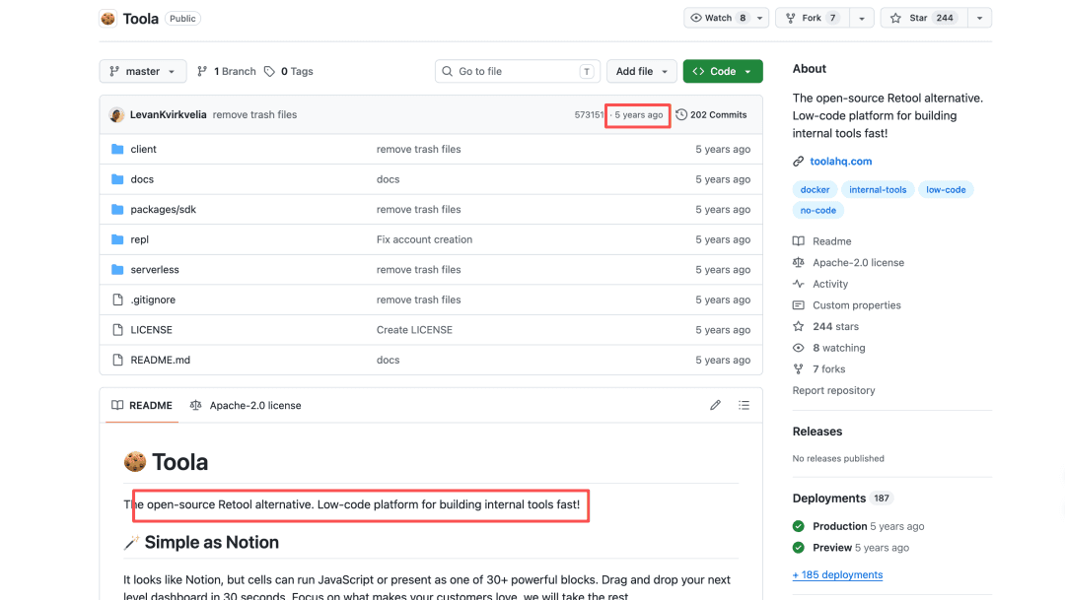The height and width of the screenshot is (600, 1065).
Task: Click the link icon beside toolahq.com
Action: click(798, 161)
